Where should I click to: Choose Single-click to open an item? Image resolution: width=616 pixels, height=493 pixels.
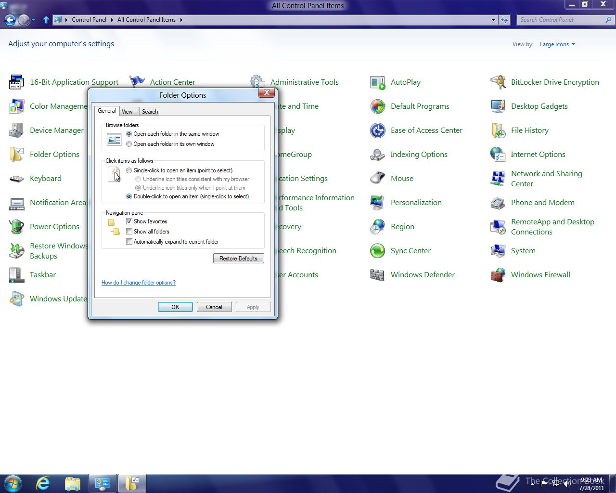click(129, 170)
